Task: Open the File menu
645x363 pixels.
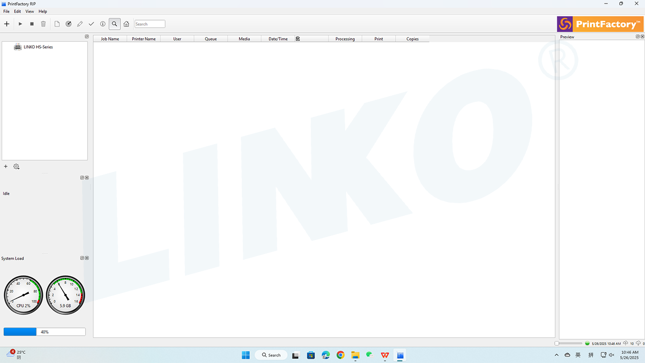Action: tap(7, 11)
